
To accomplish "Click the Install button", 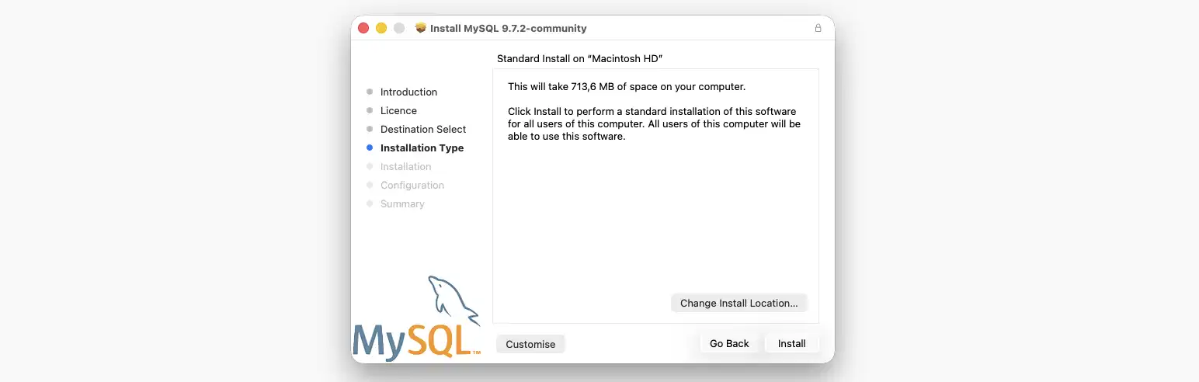I will (x=791, y=343).
